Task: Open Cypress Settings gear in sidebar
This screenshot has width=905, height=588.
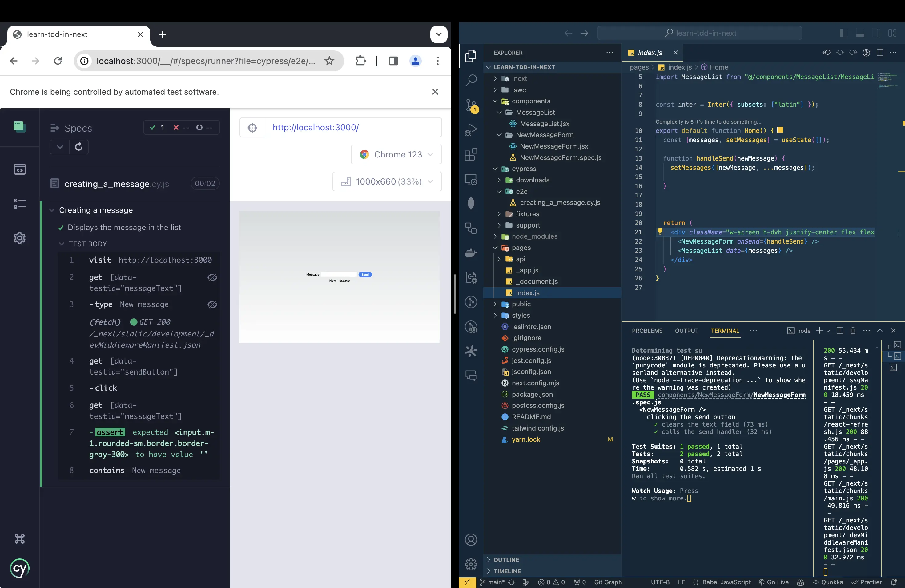Action: pos(19,238)
